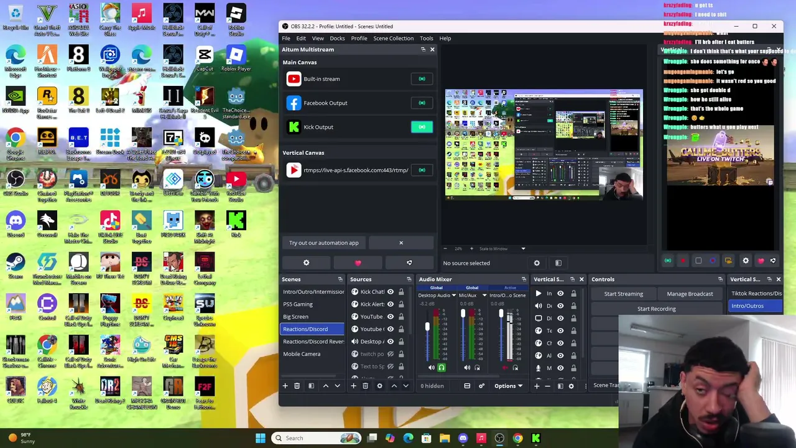Screen dimensions: 796x448
Task: Add a new source with plus icon
Action: pos(353,386)
